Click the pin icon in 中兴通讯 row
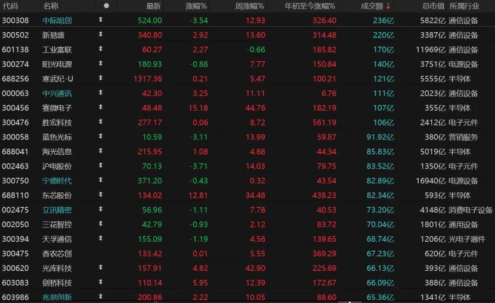The width and height of the screenshot is (495, 303). pyautogui.click(x=100, y=92)
